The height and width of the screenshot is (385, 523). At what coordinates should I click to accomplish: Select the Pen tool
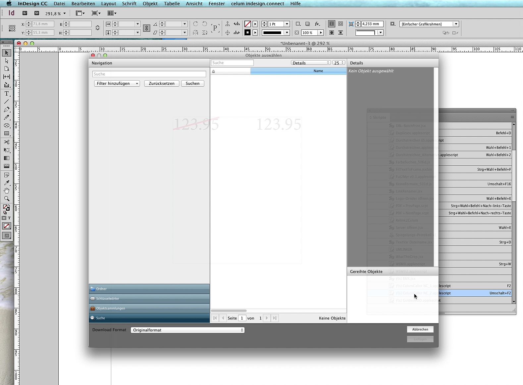(7, 109)
